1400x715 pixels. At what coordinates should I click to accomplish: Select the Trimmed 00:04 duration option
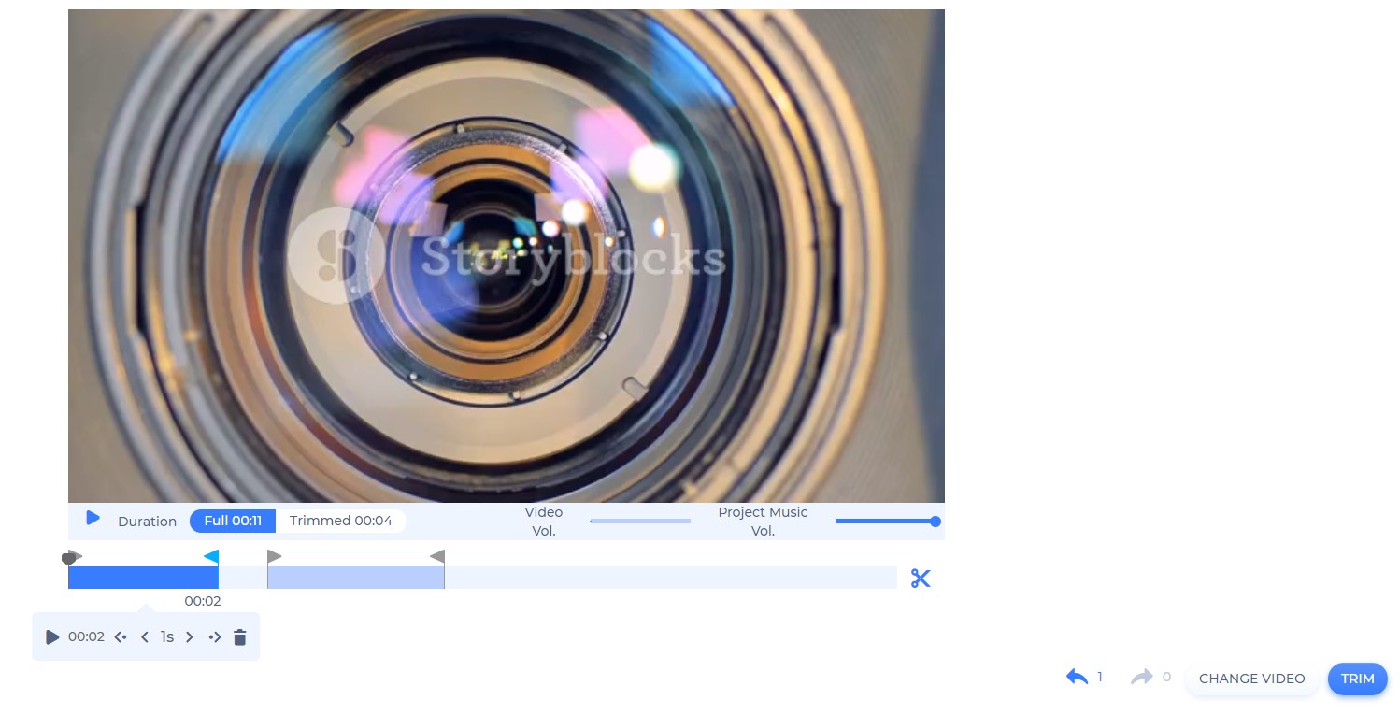point(340,521)
